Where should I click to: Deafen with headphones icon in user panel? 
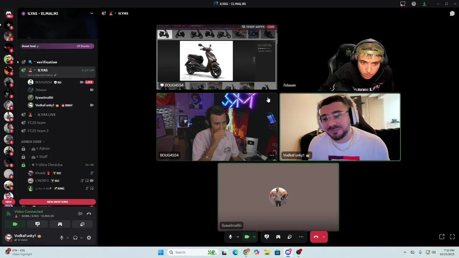75,238
